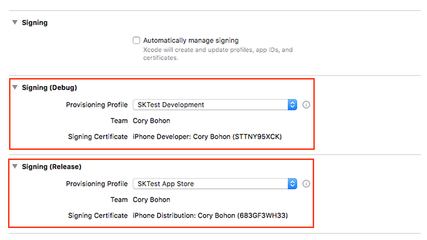Open the SKTest Development provisioning profile dropdown
This screenshot has height=240, width=427.
(210, 105)
